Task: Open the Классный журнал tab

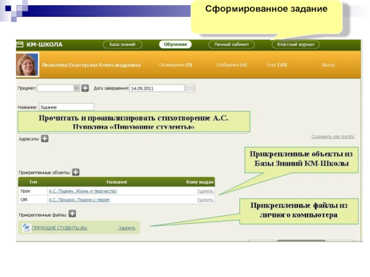Action: [x=296, y=44]
